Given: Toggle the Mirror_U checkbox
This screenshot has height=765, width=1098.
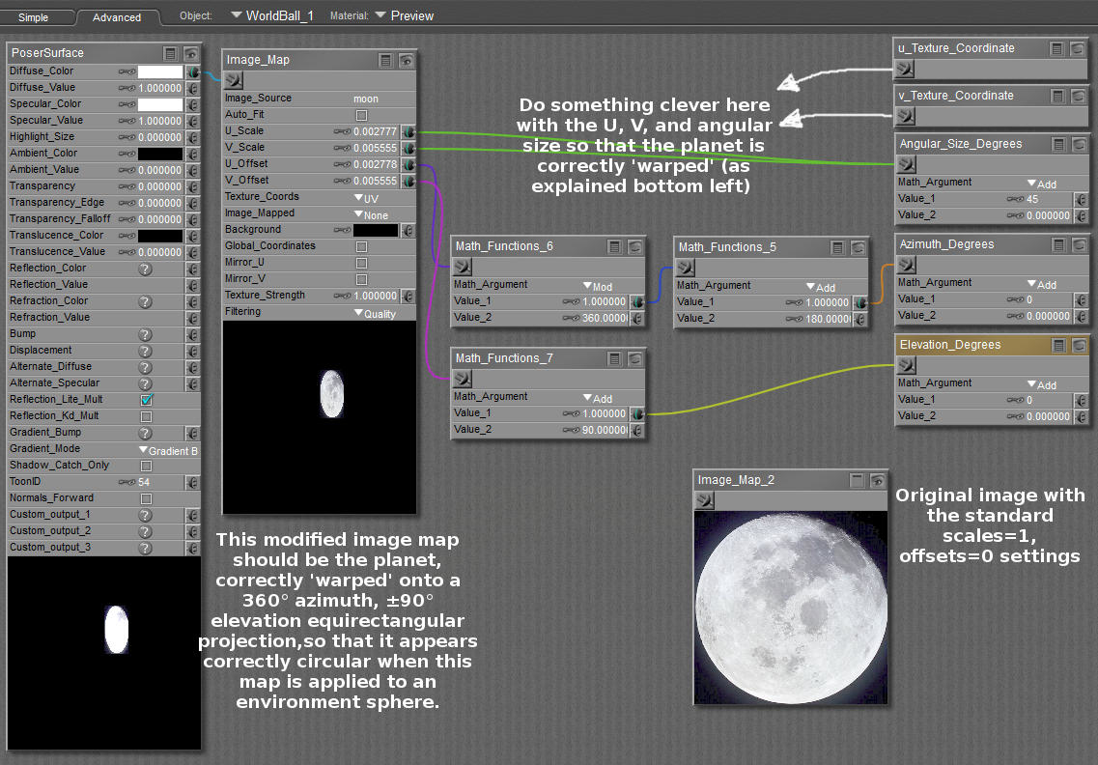Looking at the screenshot, I should (362, 263).
